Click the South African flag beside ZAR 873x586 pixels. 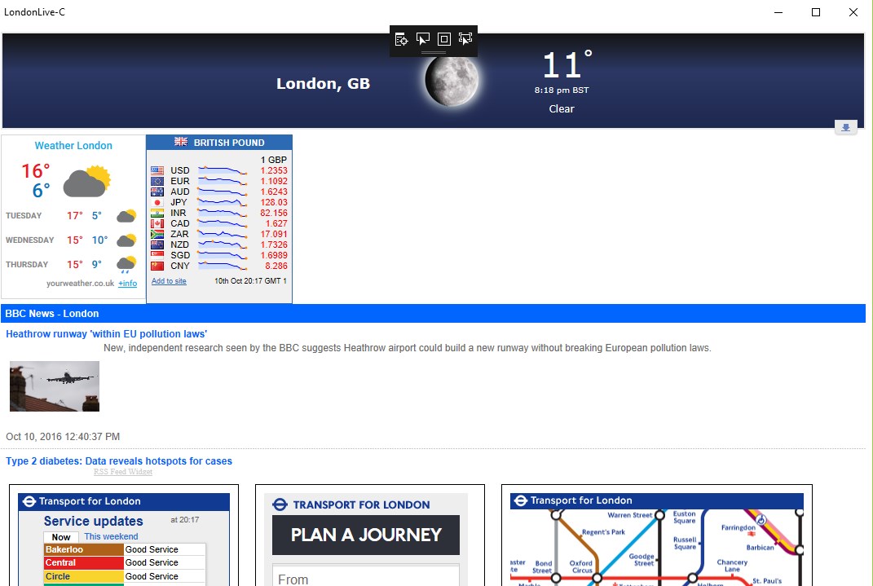click(157, 234)
